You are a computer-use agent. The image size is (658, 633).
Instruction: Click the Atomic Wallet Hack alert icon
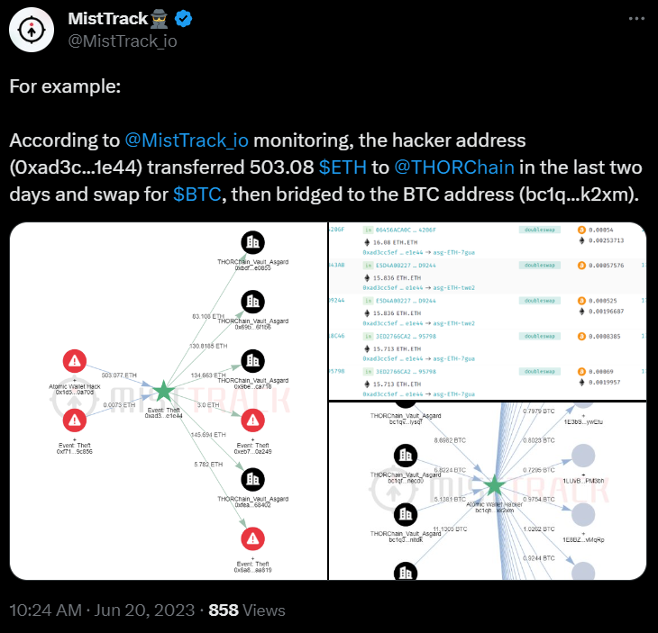point(75,361)
